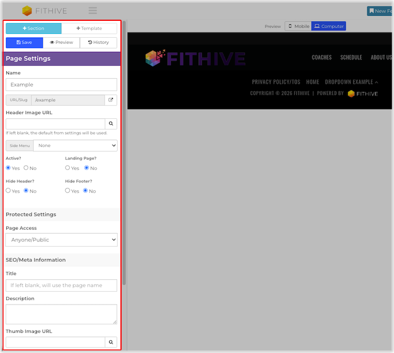Open the URL/Slug external link icon

111,100
